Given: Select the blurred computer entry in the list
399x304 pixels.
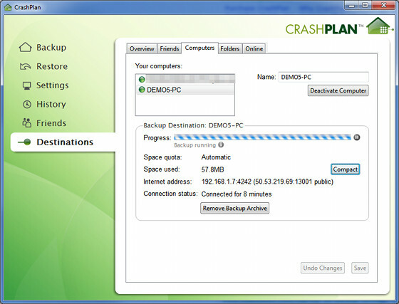Looking at the screenshot, I should [x=185, y=79].
